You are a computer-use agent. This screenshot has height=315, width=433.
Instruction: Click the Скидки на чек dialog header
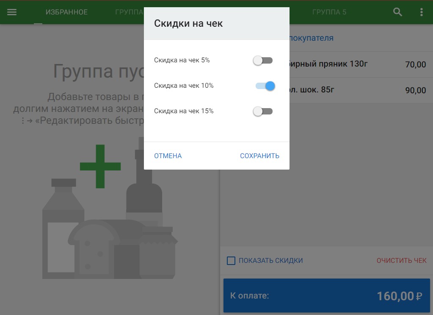216,23
